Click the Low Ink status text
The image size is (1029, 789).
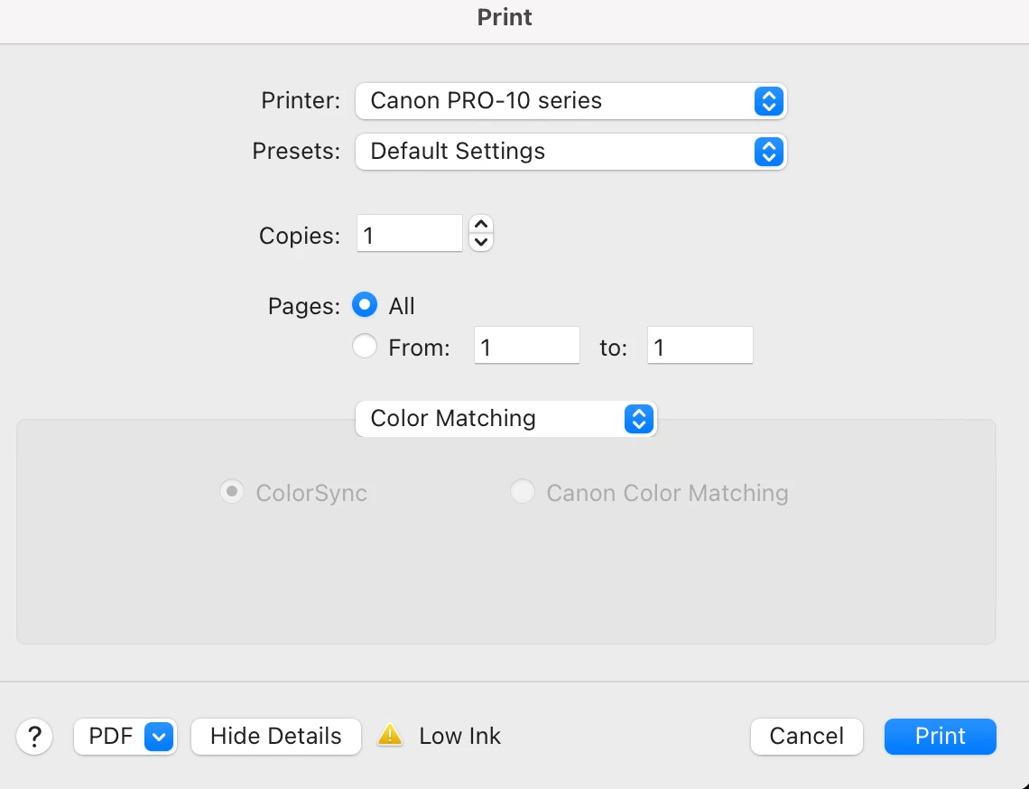click(x=459, y=736)
